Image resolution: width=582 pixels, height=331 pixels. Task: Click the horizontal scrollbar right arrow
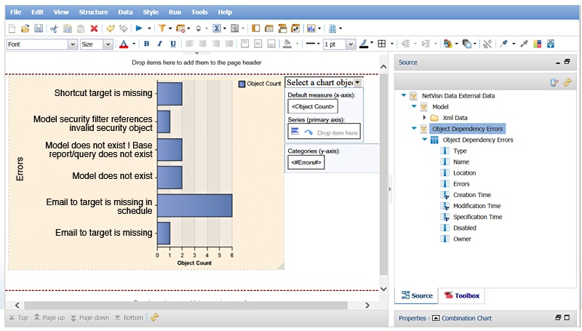(367, 305)
